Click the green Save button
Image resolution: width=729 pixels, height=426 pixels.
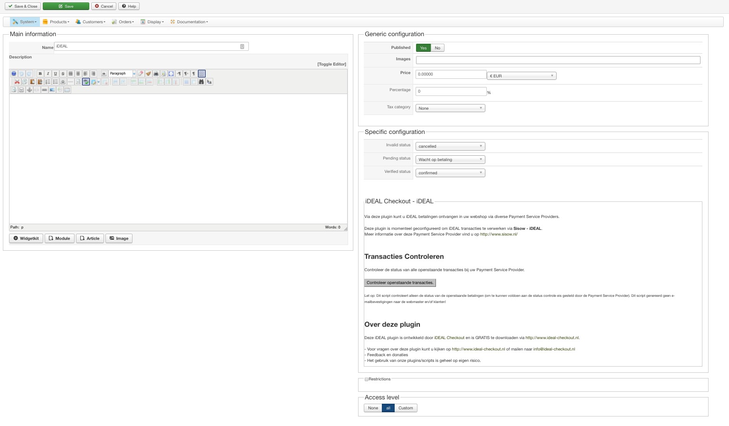click(66, 6)
